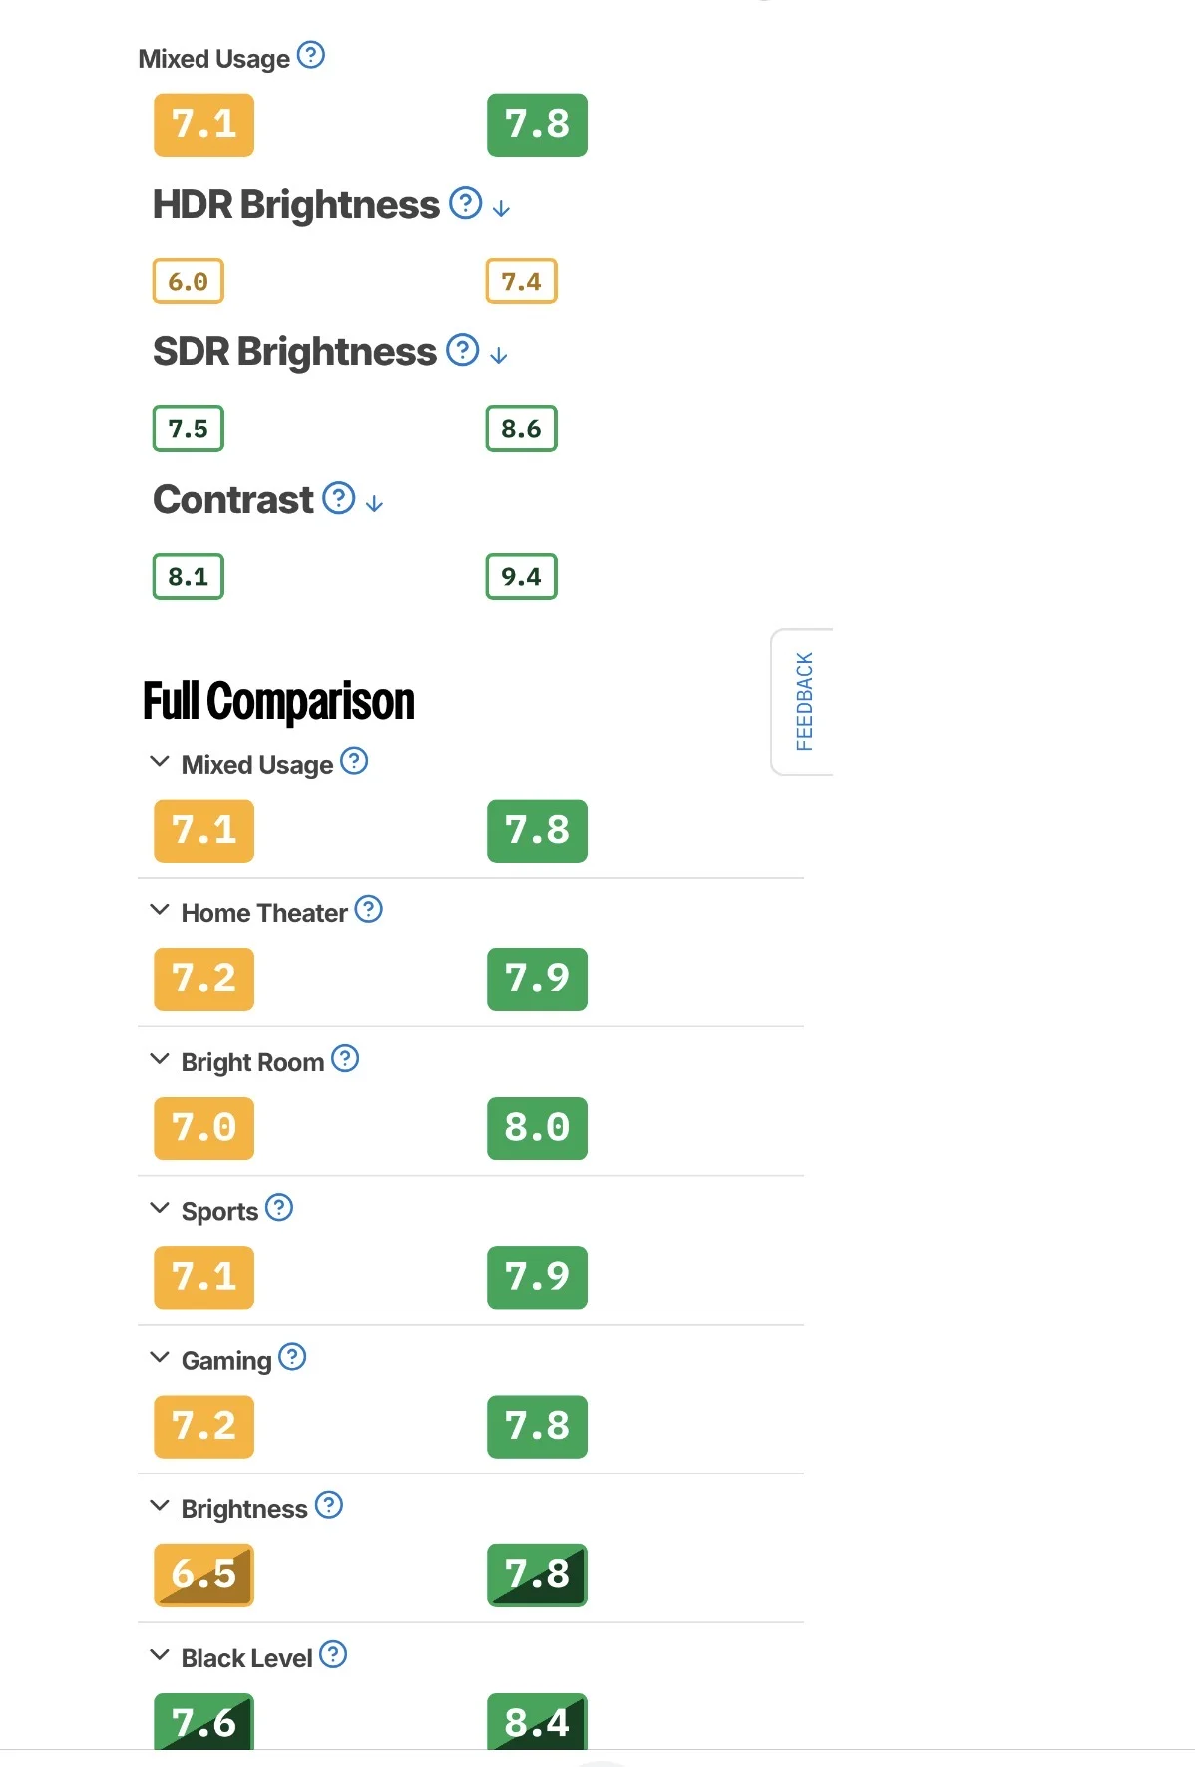Screen dimensions: 1195x1767
Task: Open HDR Brightness help question icon
Action: [x=465, y=203]
